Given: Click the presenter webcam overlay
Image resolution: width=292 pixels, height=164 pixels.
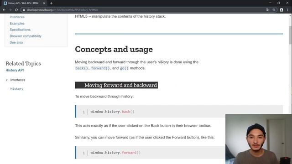Looking at the screenshot, I should [x=259, y=139].
